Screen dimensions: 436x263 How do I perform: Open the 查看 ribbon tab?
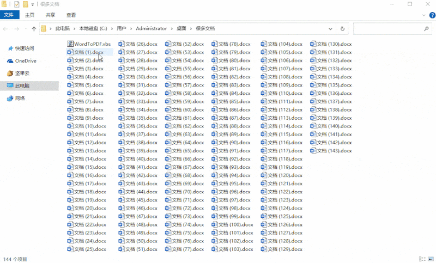click(x=71, y=15)
